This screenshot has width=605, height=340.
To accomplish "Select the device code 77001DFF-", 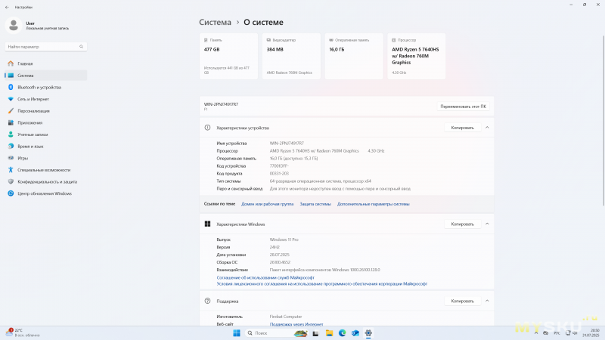I will click(x=279, y=165).
